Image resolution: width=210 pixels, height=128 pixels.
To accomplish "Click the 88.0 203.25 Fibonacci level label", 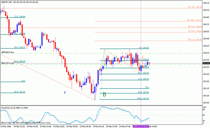I will tap(143, 92).
